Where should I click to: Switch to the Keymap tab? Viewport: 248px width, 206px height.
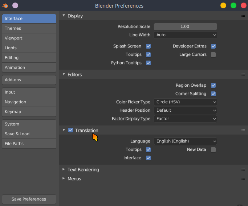point(29,112)
